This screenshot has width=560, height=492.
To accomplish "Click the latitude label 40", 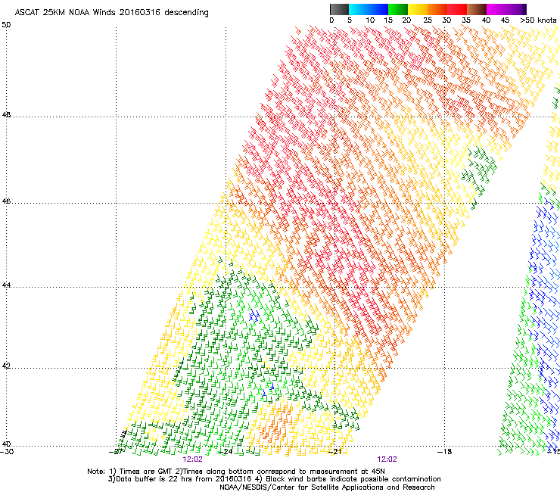I will point(6,444).
